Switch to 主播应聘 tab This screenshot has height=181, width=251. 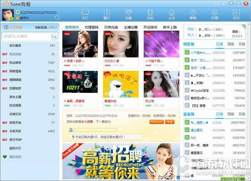(131, 27)
